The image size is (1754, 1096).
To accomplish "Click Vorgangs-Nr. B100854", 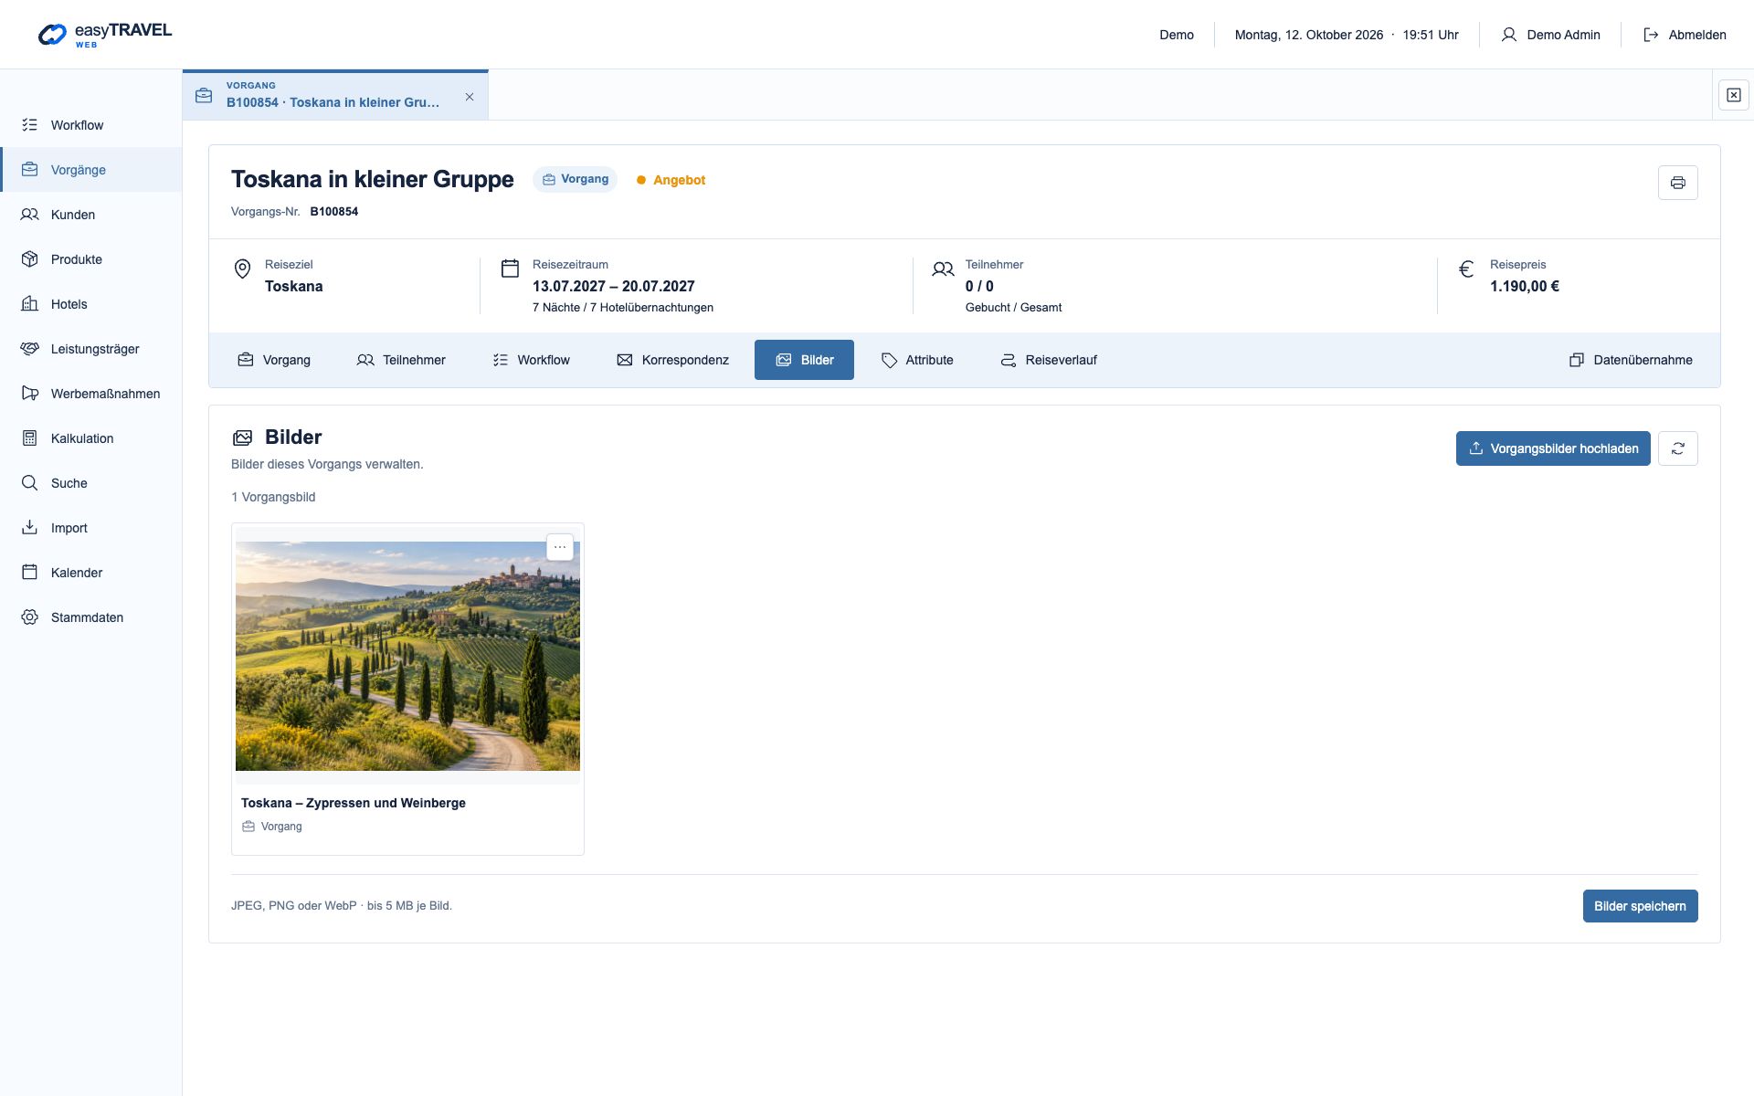I will tap(294, 211).
